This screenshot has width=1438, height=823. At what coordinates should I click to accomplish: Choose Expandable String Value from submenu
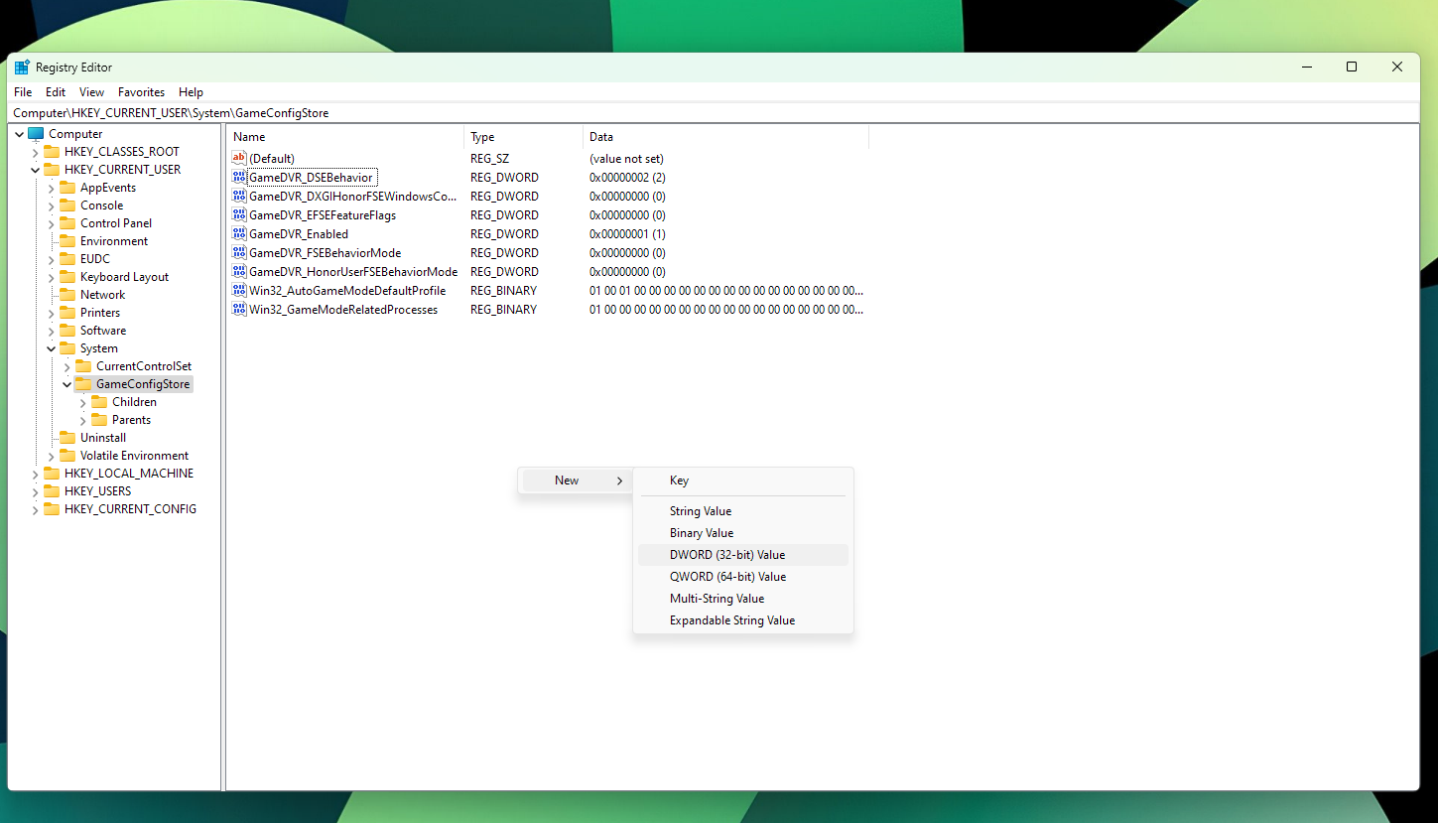pyautogui.click(x=743, y=620)
